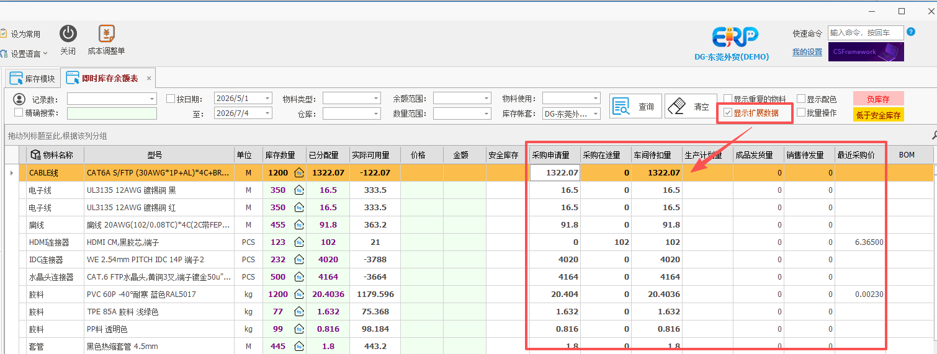Click stock detail icon in PP料 row
The image size is (937, 354).
click(298, 329)
